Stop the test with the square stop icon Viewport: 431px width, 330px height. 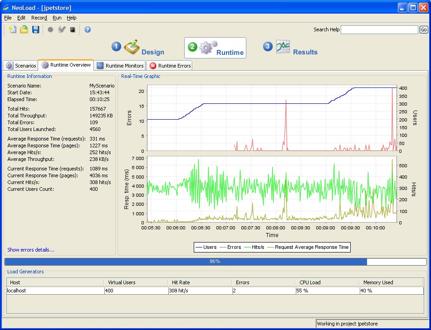click(x=73, y=29)
